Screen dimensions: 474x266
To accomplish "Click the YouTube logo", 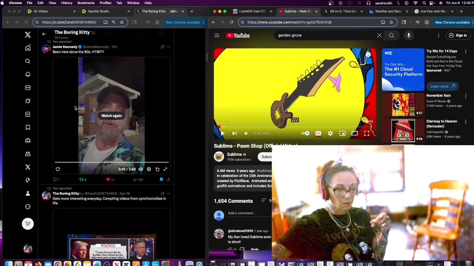I will click(x=238, y=35).
